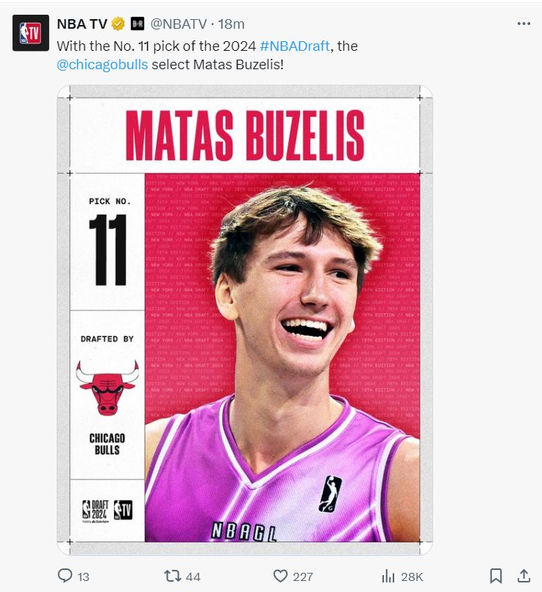
Task: Open the three-dot more options menu
Action: [x=524, y=24]
